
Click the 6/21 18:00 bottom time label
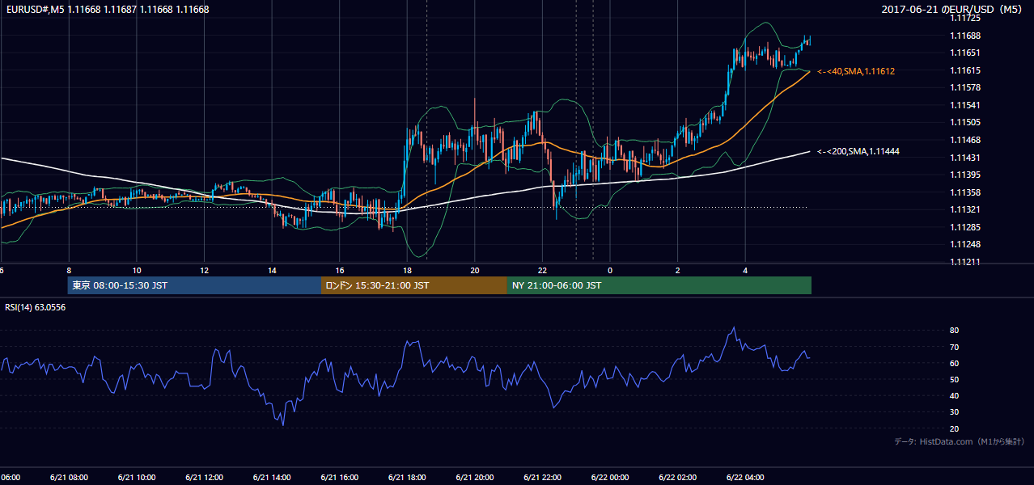click(407, 478)
